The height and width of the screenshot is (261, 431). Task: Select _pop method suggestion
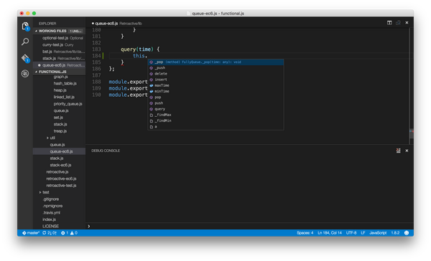pos(215,62)
